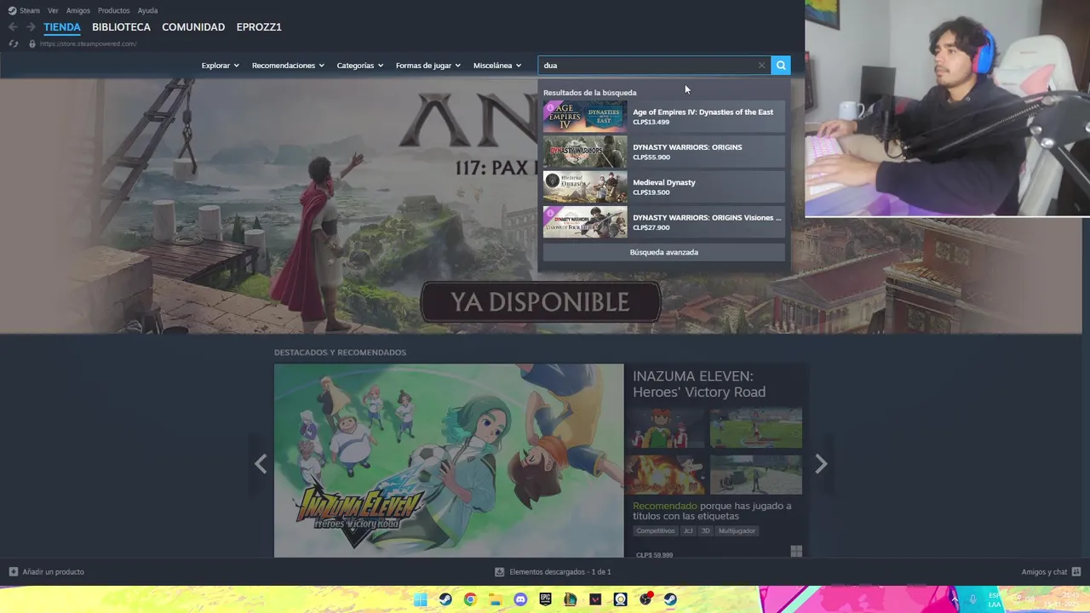Open the Amigos menu
This screenshot has height=613, width=1090.
[78, 10]
